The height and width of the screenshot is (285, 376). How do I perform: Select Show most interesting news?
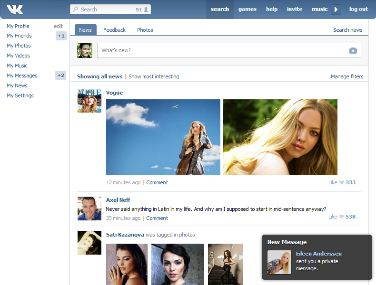(x=154, y=76)
